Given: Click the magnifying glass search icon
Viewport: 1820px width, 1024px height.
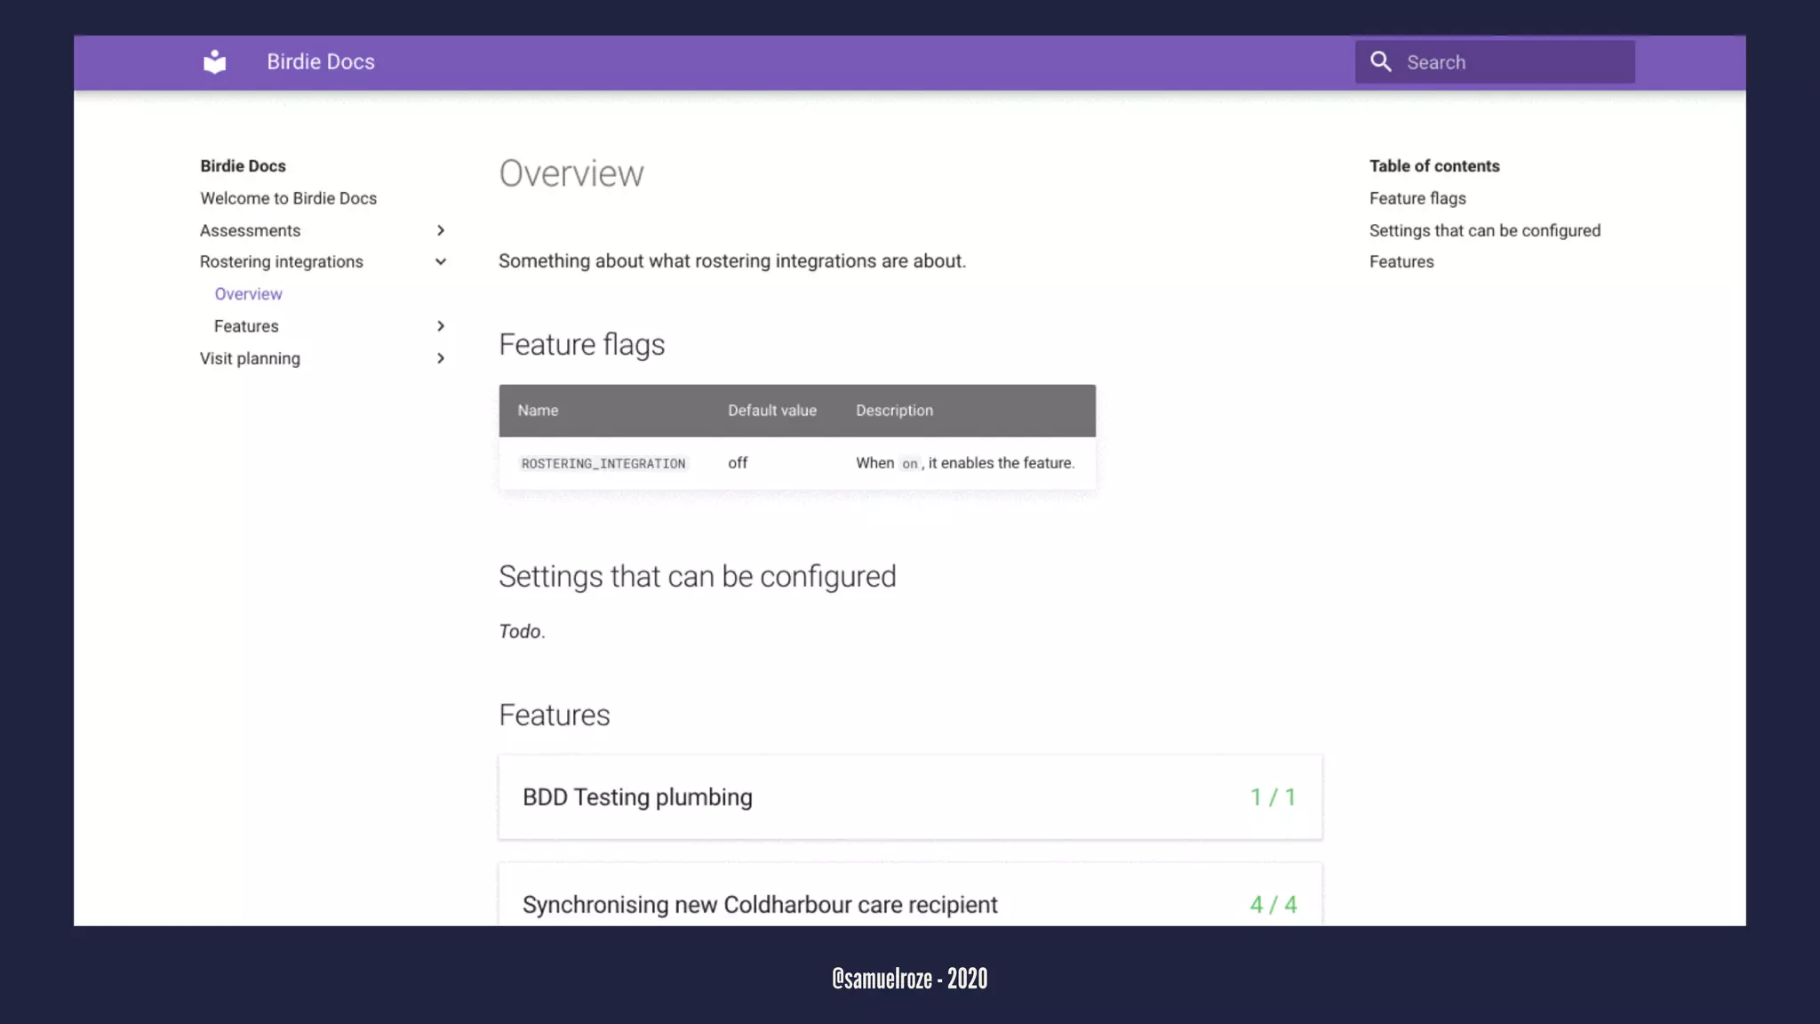Looking at the screenshot, I should 1380,61.
